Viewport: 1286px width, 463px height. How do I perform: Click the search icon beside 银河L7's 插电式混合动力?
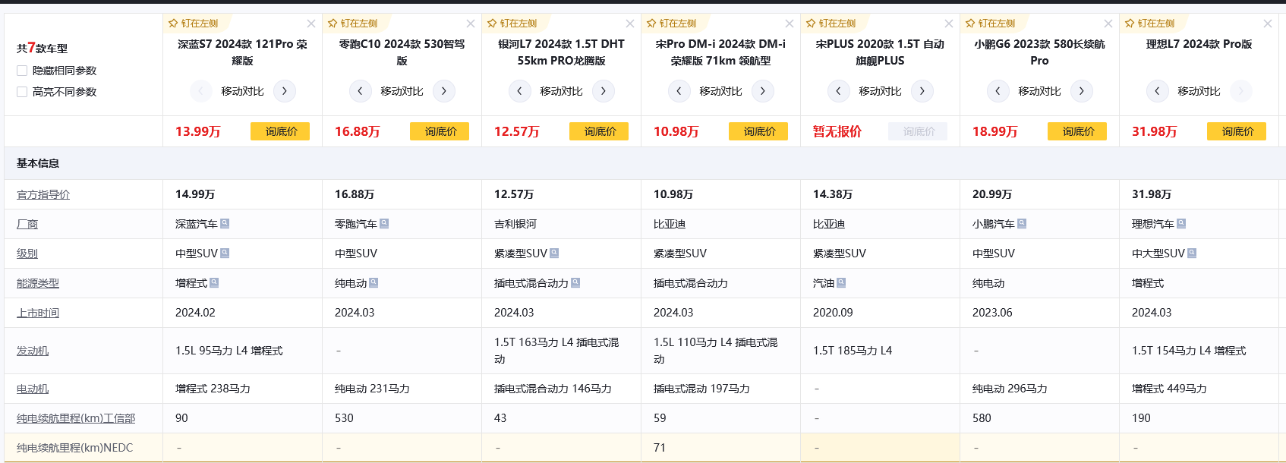point(575,283)
